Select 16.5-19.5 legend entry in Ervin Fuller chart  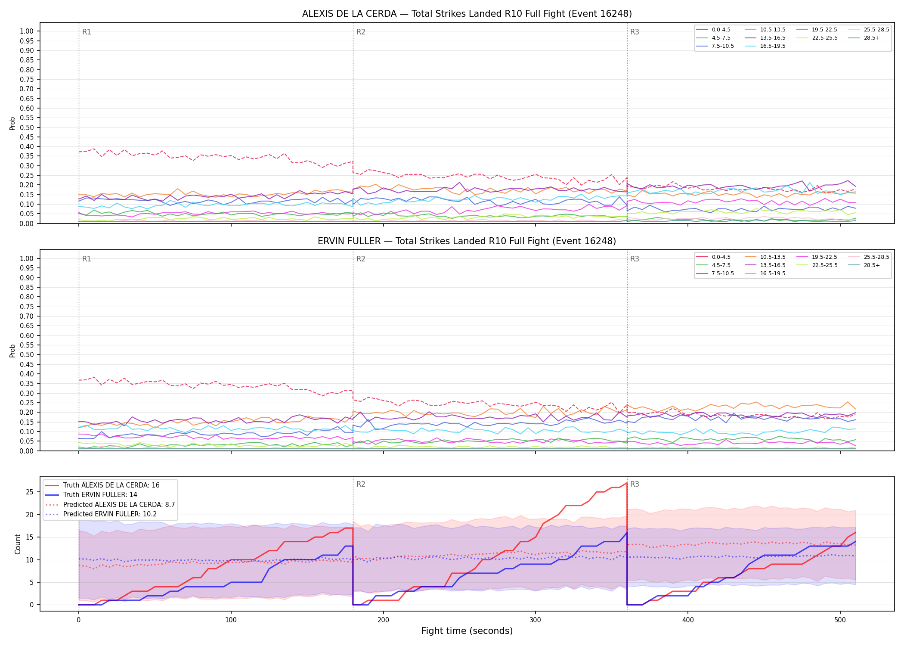(x=765, y=273)
